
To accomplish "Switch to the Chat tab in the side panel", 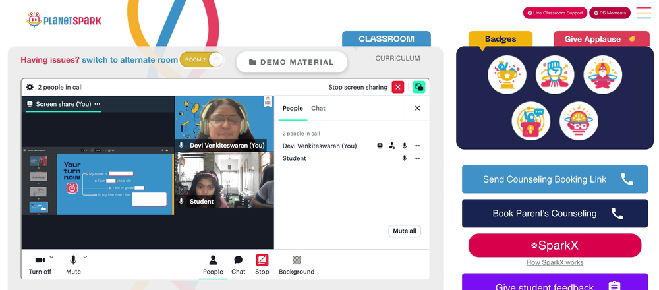I will 318,109.
